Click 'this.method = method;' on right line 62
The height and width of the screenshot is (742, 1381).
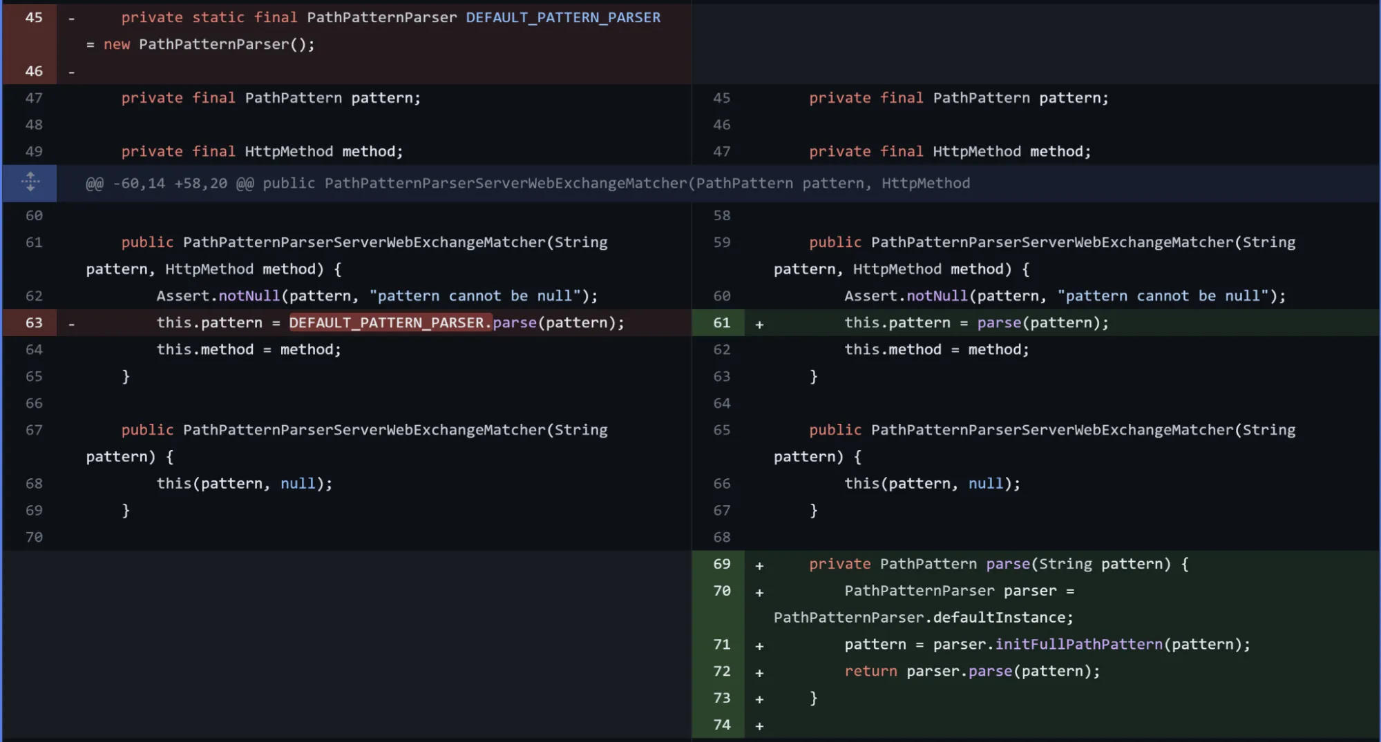(x=937, y=349)
